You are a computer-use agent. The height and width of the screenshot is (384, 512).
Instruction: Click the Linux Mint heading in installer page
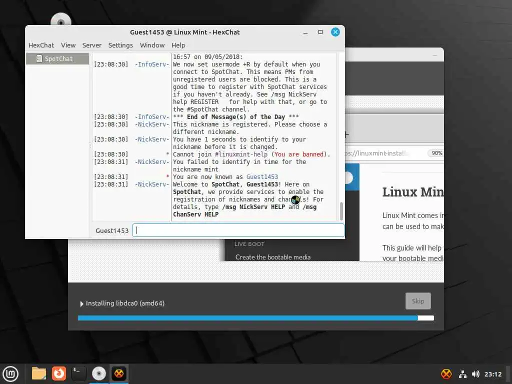pos(412,192)
